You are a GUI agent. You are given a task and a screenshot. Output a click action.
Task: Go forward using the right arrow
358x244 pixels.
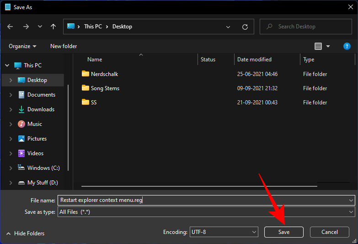point(26,27)
